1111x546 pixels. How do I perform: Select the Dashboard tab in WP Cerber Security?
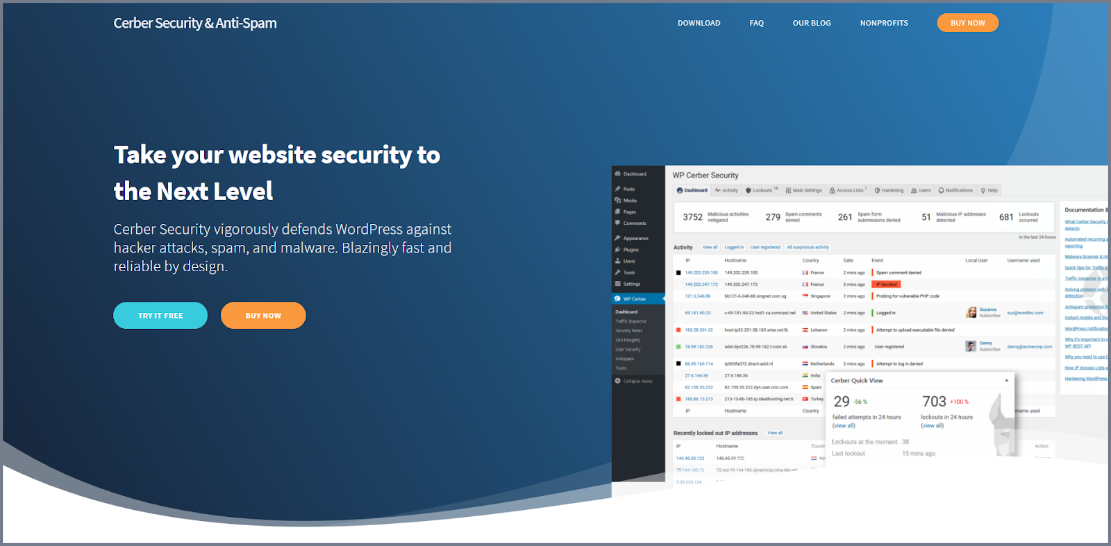coord(692,190)
